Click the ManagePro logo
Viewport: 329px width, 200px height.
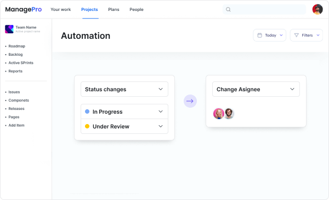[x=23, y=9]
